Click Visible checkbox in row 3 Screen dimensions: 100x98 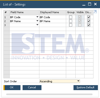tap(80, 25)
